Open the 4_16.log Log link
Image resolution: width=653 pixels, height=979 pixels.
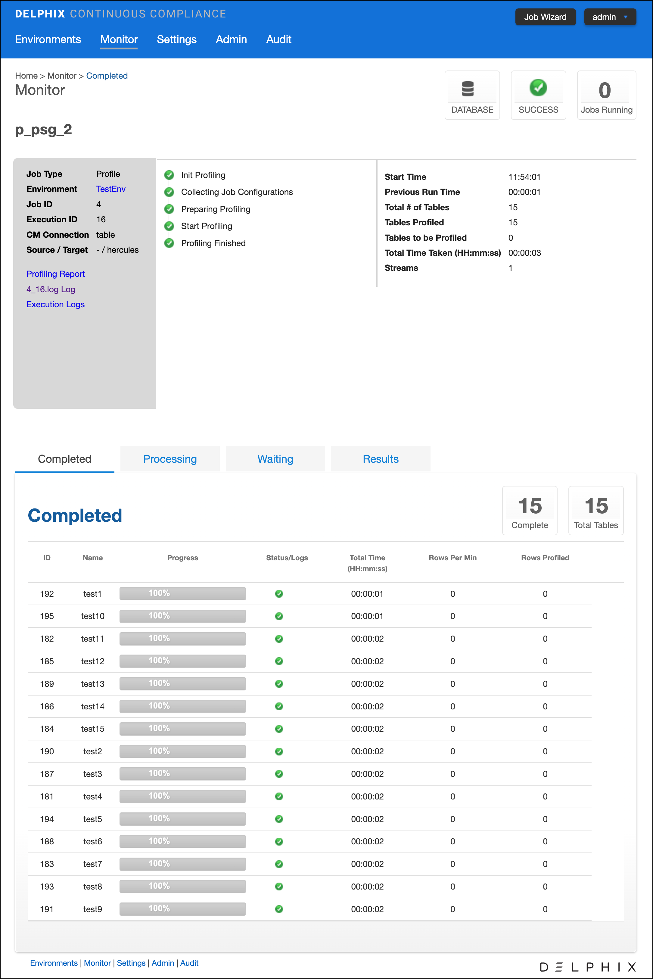(51, 289)
